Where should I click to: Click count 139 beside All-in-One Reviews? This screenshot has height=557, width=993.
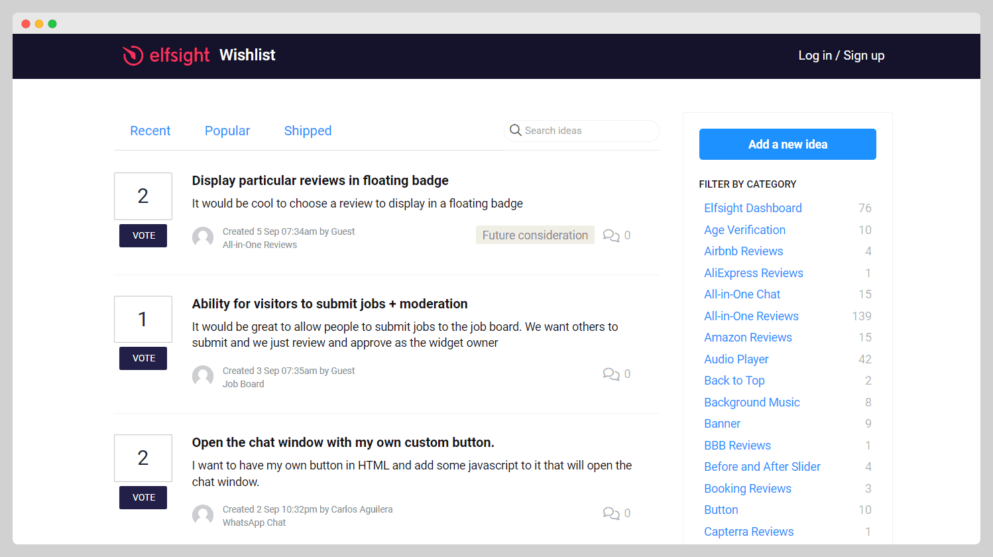click(862, 316)
